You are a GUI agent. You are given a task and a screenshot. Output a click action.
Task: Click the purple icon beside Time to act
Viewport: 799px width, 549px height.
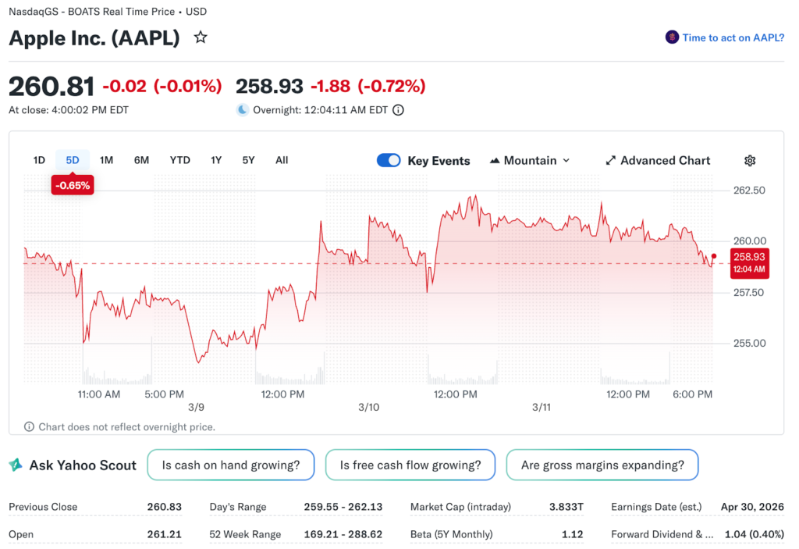click(x=671, y=37)
